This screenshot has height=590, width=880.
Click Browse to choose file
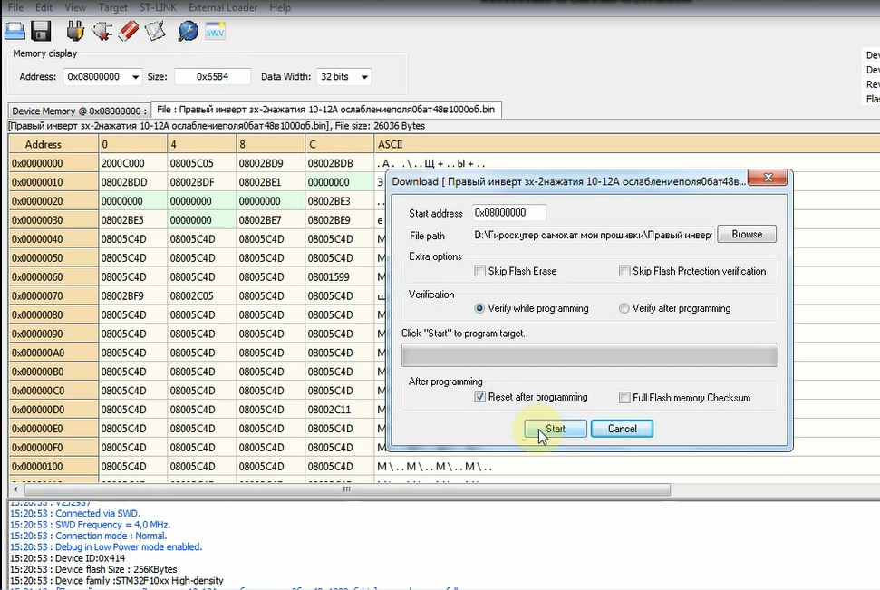point(747,234)
